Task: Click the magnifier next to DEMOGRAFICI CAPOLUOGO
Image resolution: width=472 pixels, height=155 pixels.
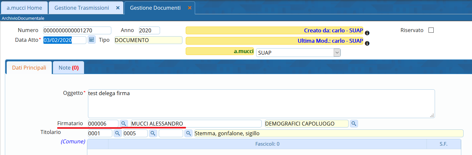Action: (354, 124)
